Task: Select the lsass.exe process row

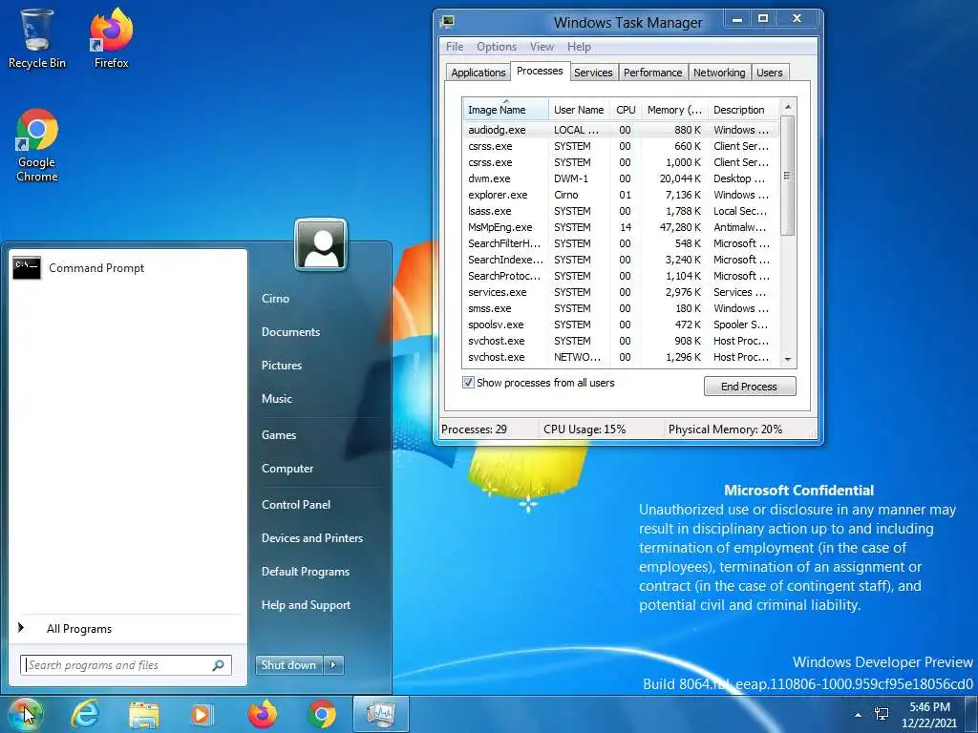Action: pos(621,211)
